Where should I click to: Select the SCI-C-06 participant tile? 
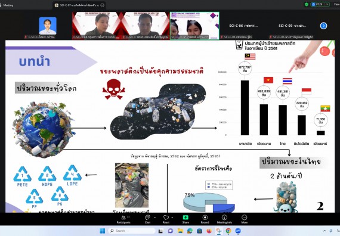[244, 26]
